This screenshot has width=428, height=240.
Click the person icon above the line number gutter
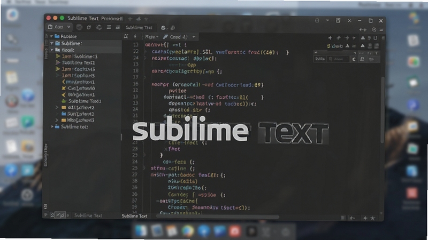[126, 36]
